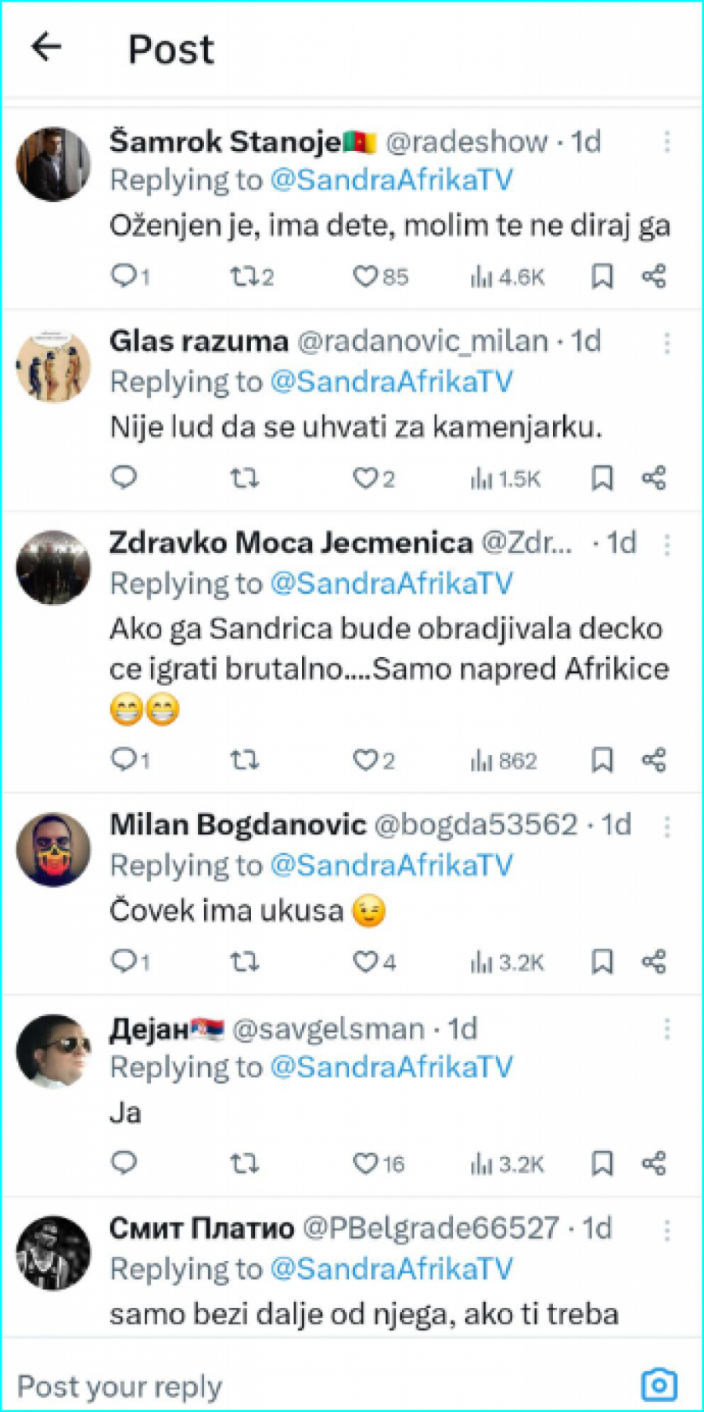Reply to Дејан's comment
704x1412 pixels.
124,1163
